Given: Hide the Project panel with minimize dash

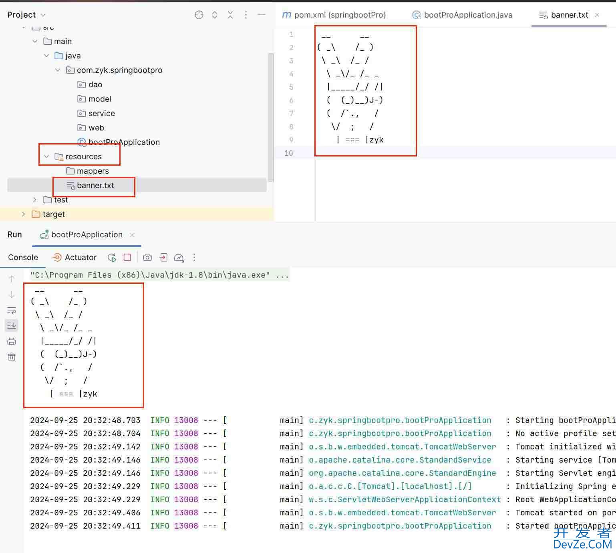Looking at the screenshot, I should (x=262, y=15).
